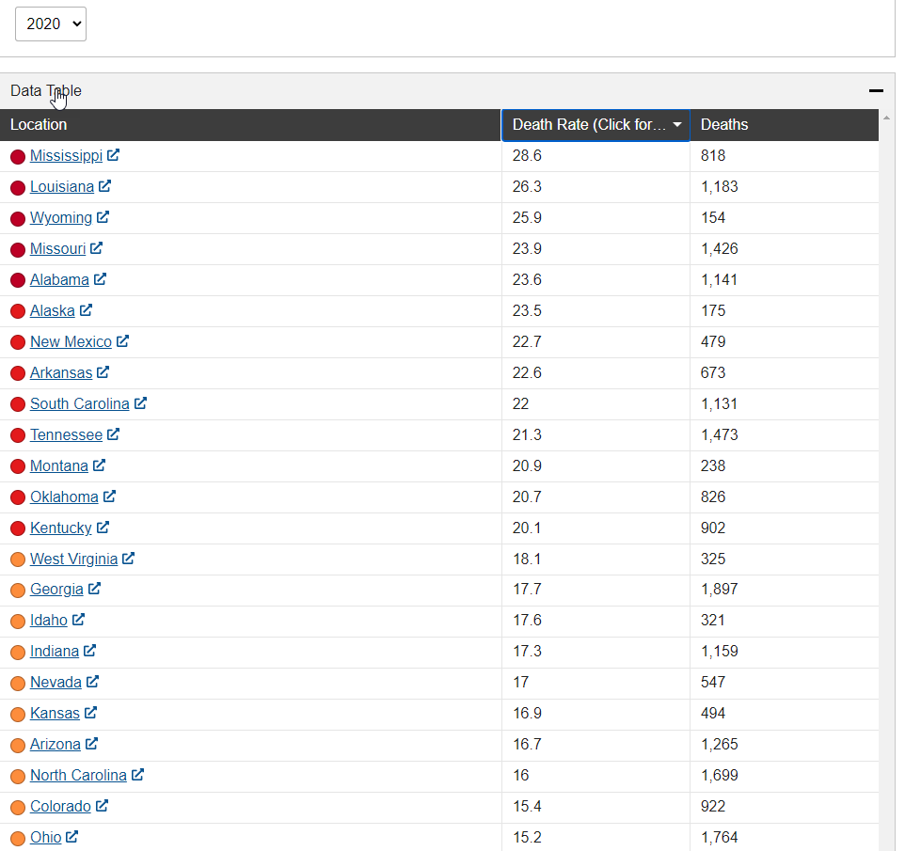Open external link icon beside New Mexico

[122, 341]
